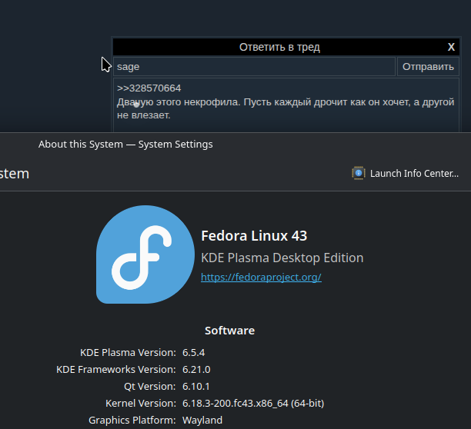Open the fedoraproject.org link
The width and height of the screenshot is (471, 429).
coord(261,277)
